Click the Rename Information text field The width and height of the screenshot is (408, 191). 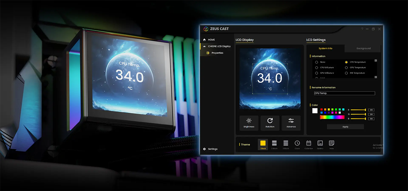pyautogui.click(x=345, y=93)
